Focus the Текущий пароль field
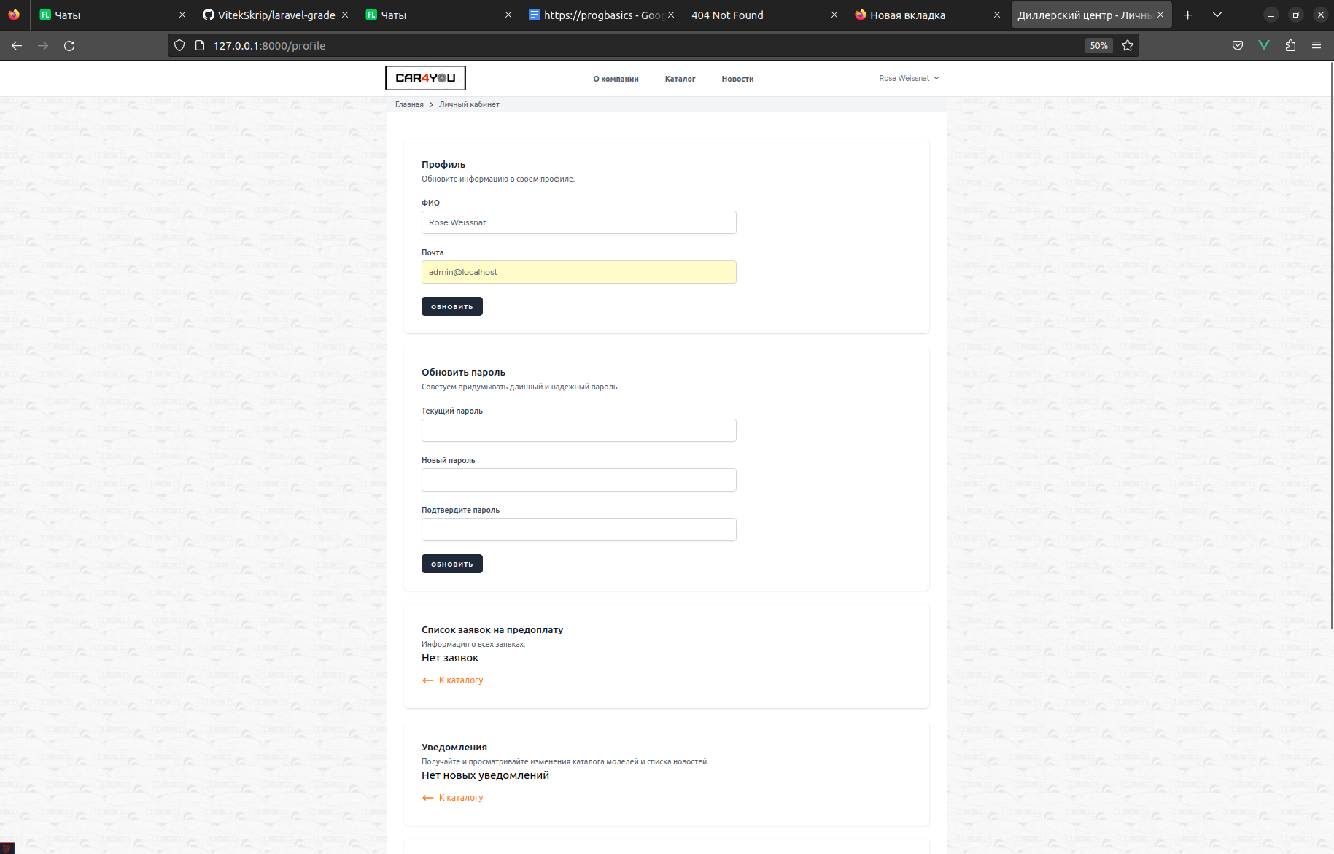 click(x=579, y=430)
